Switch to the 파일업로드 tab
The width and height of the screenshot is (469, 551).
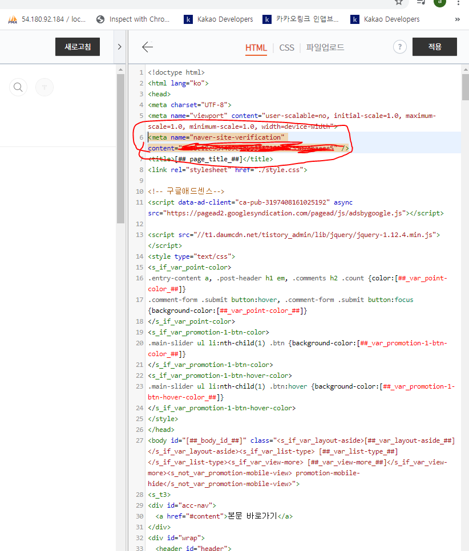325,47
